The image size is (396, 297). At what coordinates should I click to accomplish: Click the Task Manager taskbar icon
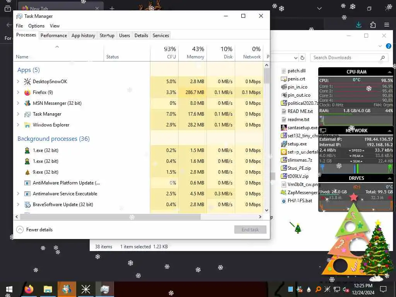[x=104, y=289]
